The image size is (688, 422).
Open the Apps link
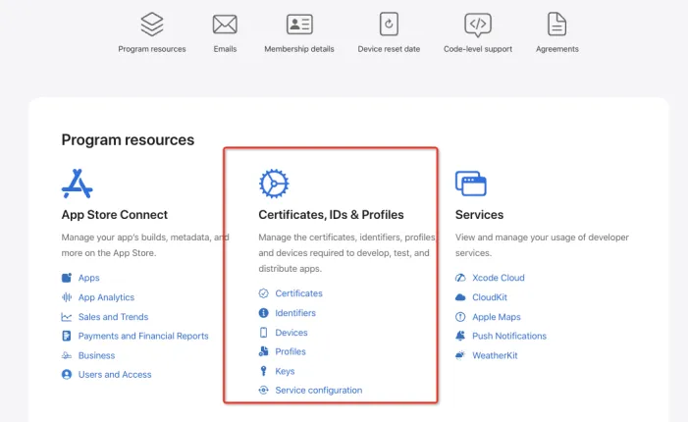click(x=89, y=278)
